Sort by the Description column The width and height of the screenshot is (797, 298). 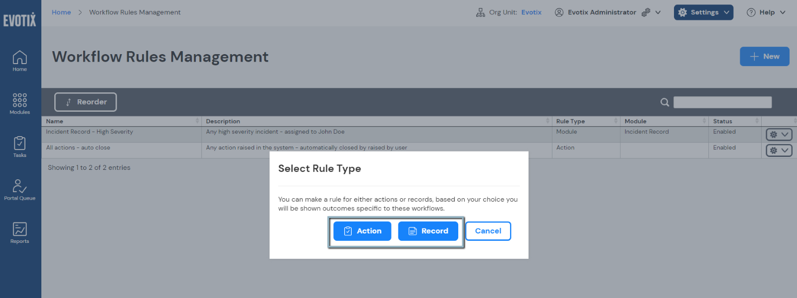377,121
